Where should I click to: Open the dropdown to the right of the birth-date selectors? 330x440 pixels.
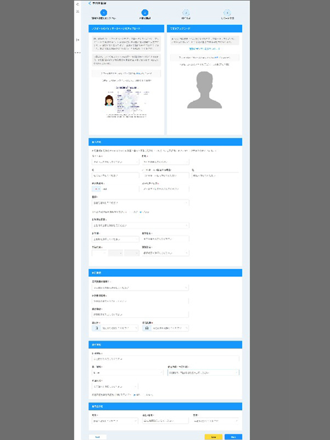click(166, 253)
